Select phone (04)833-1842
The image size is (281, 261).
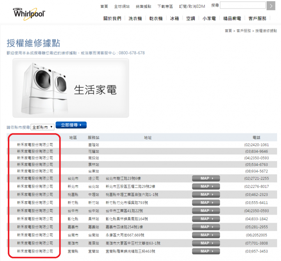pyautogui.click(x=256, y=219)
